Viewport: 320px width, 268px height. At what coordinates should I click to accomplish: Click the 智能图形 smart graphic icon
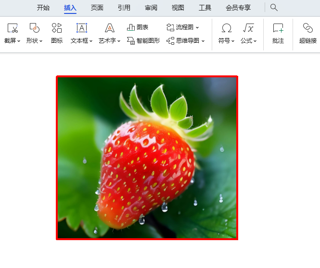coord(131,40)
